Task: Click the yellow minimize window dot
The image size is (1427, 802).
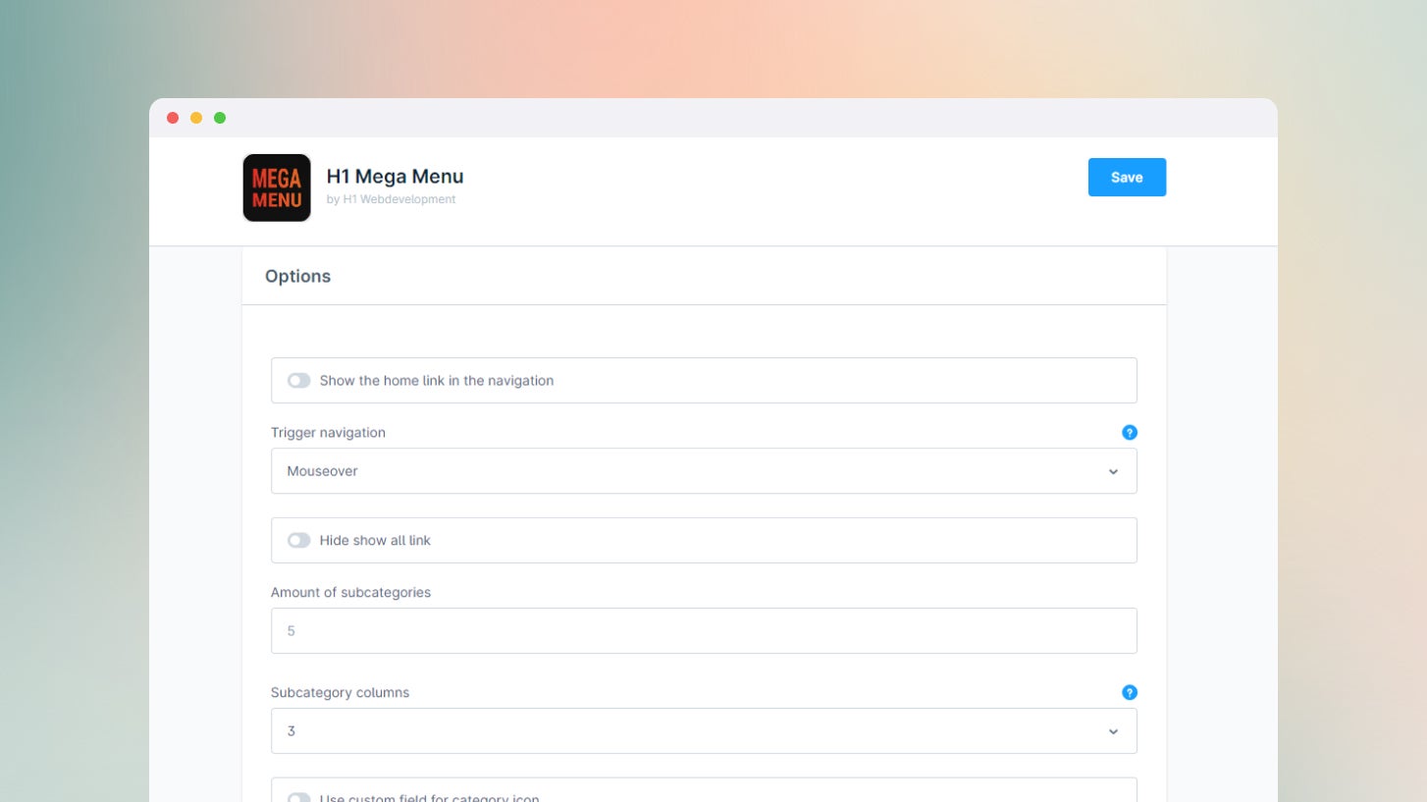Action: coord(196,118)
